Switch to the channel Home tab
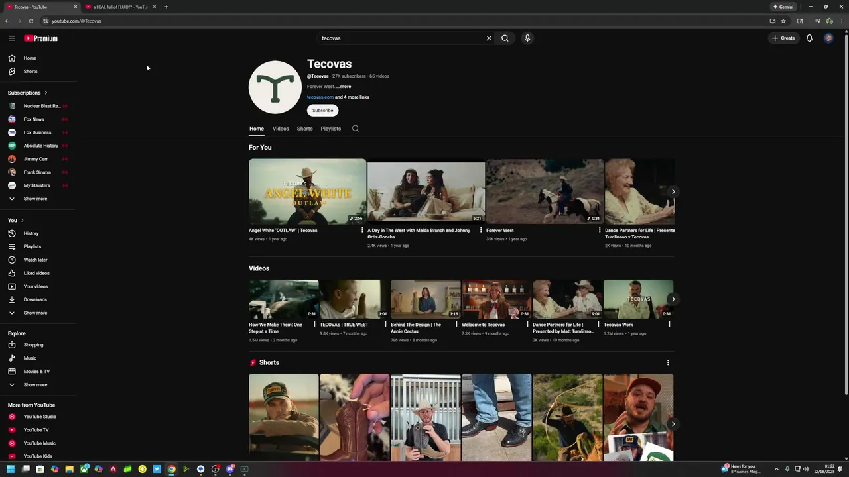849x477 pixels. 257,129
